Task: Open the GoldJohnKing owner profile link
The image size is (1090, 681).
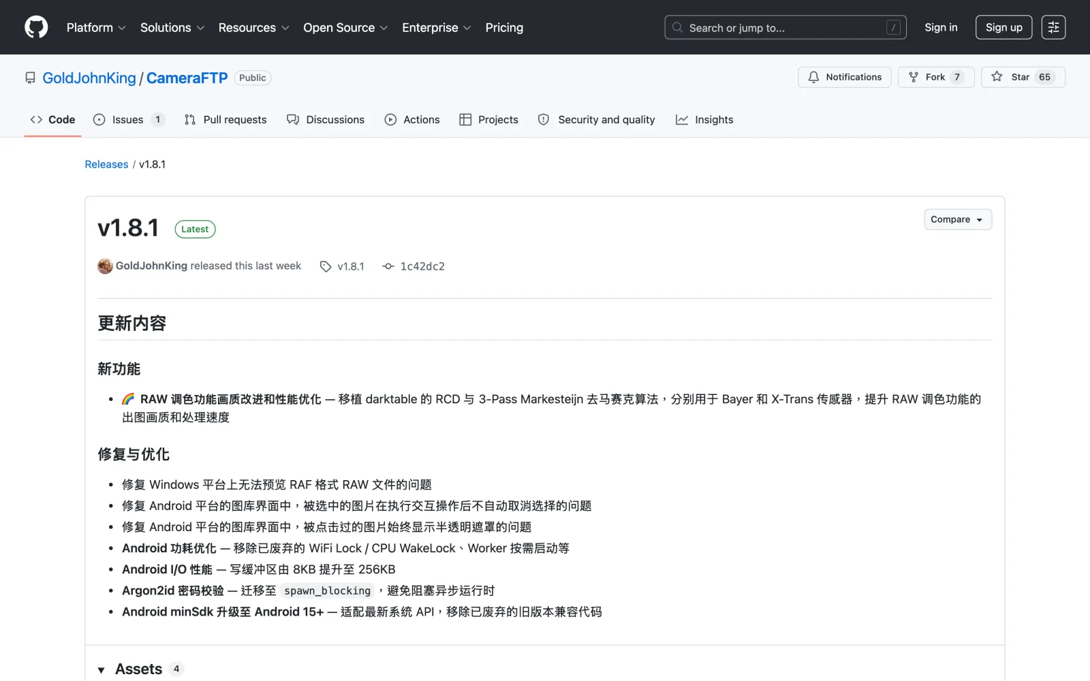Action: [89, 78]
